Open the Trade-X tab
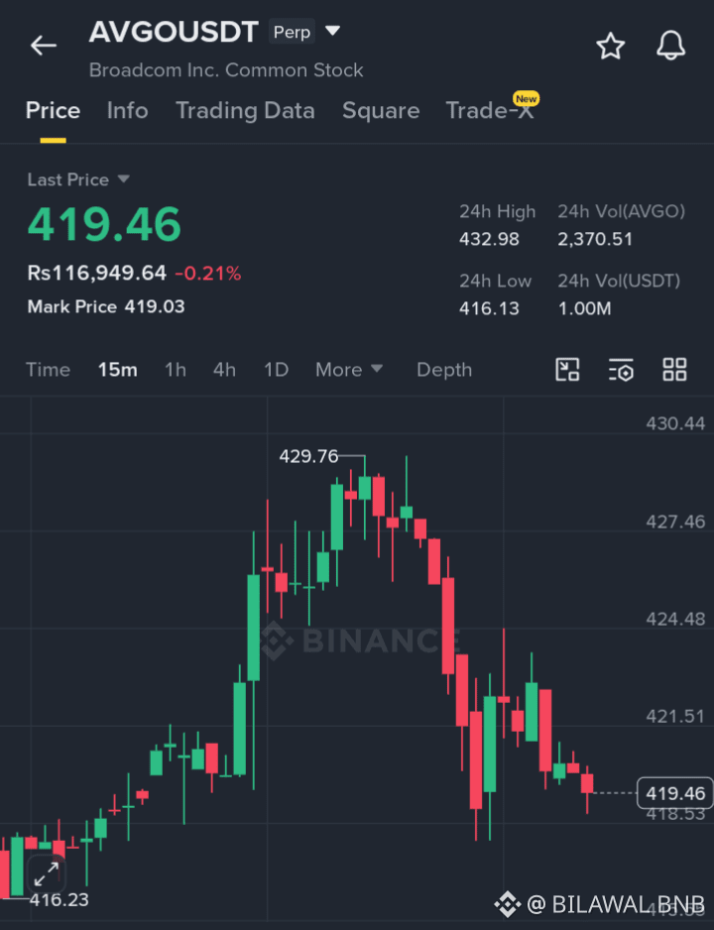 pyautogui.click(x=490, y=111)
